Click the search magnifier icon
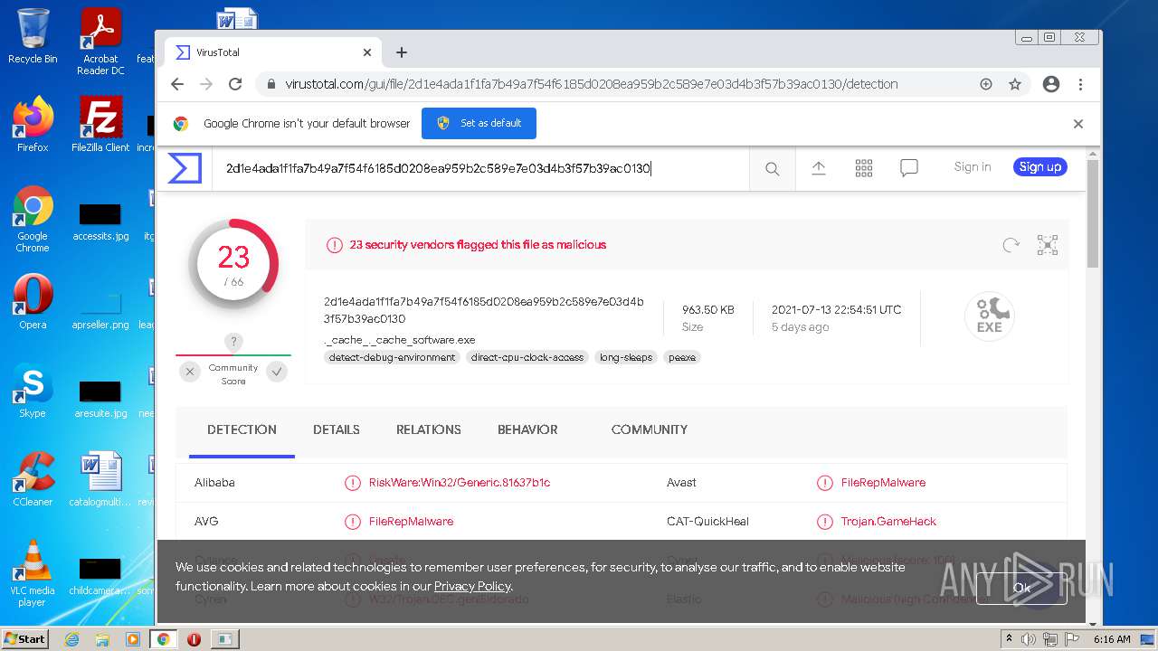This screenshot has width=1158, height=651. coord(772,168)
